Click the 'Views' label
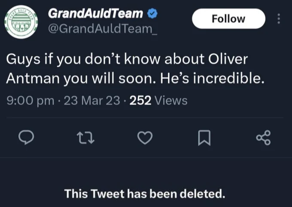Image resolution: width=292 pixels, height=207 pixels. point(171,100)
